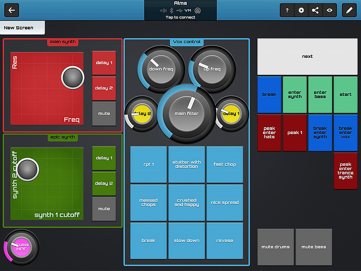Trigger the slow down pad
The image size is (361, 271).
[187, 241]
